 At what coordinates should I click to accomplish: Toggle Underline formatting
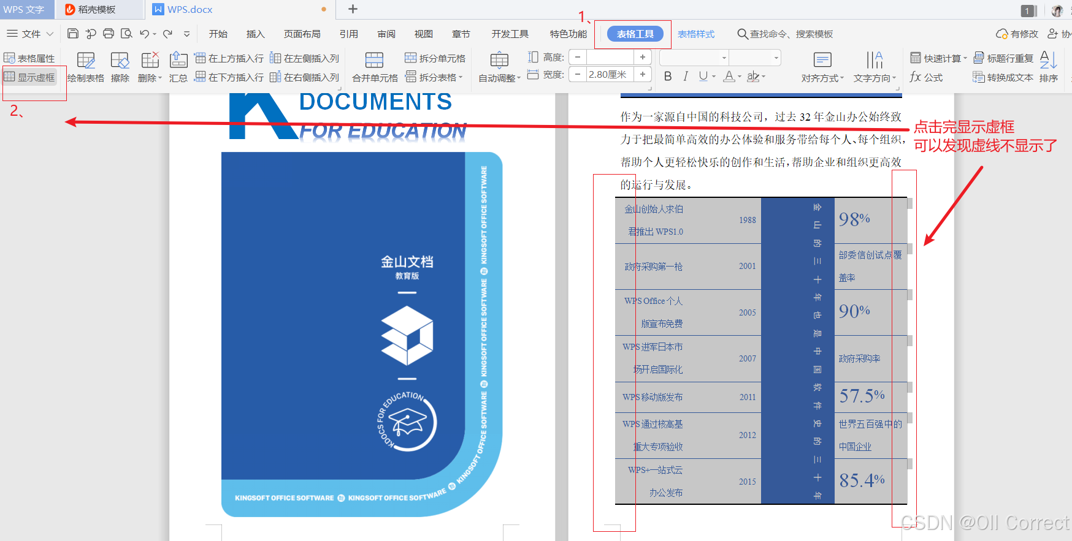point(703,76)
